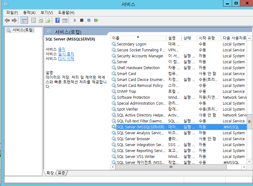The width and height of the screenshot is (253, 186).
Task: Click gear icon of SQL Server VSS Writer
Action: [114, 156]
